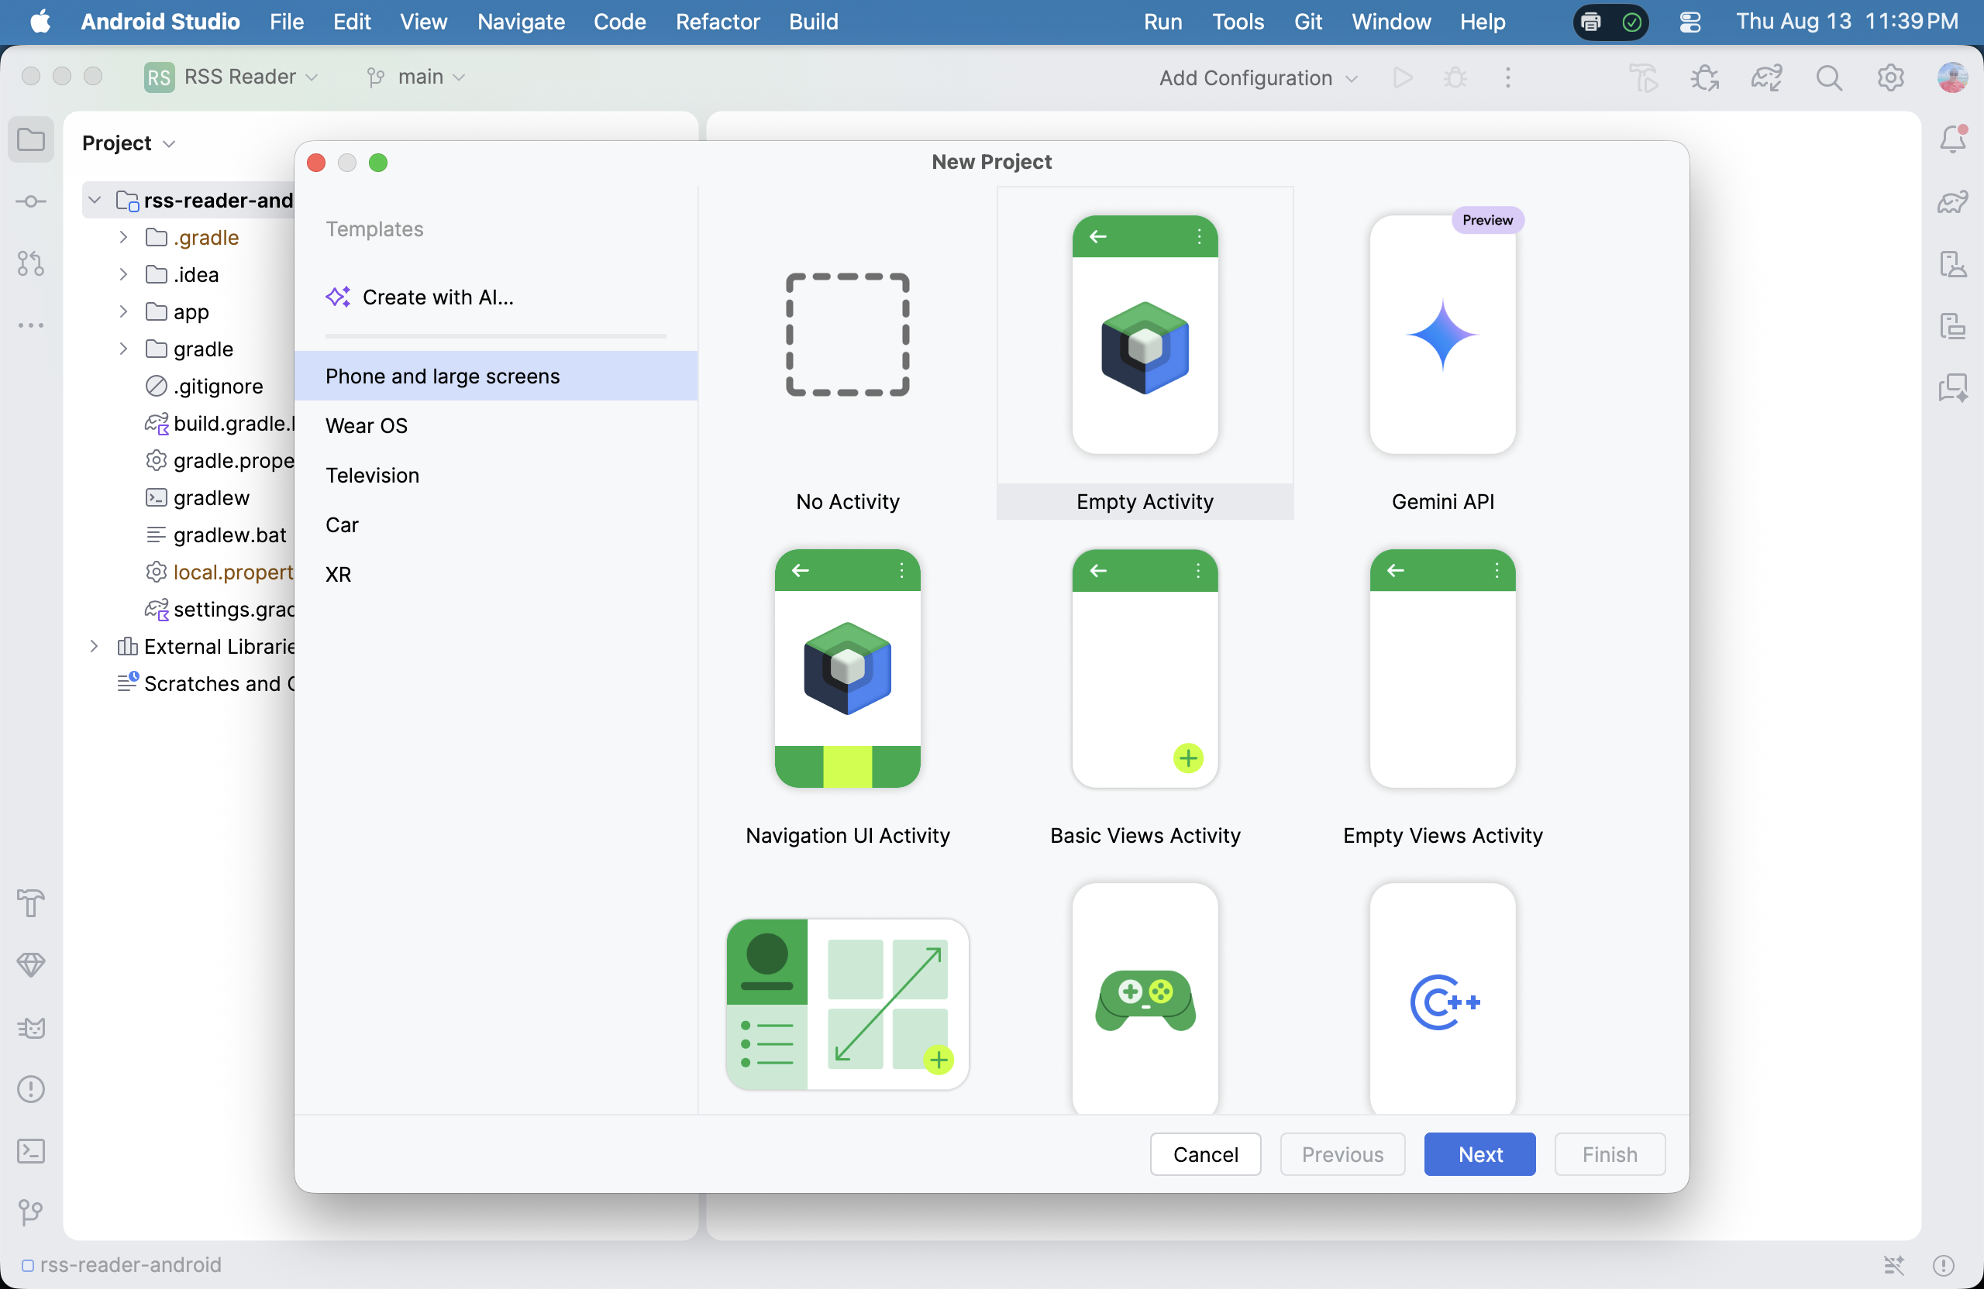The image size is (1984, 1289).
Task: Open the Pull Requests tool window icon
Action: coord(31,263)
